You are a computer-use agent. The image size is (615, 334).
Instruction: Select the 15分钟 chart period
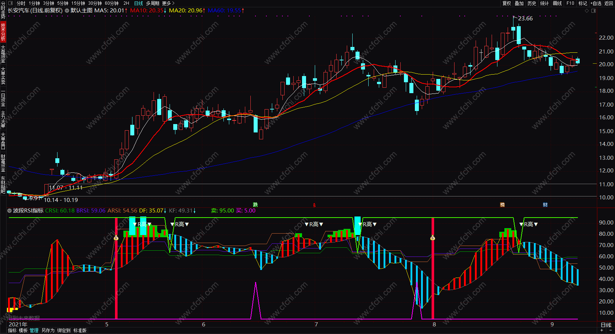click(78, 3)
